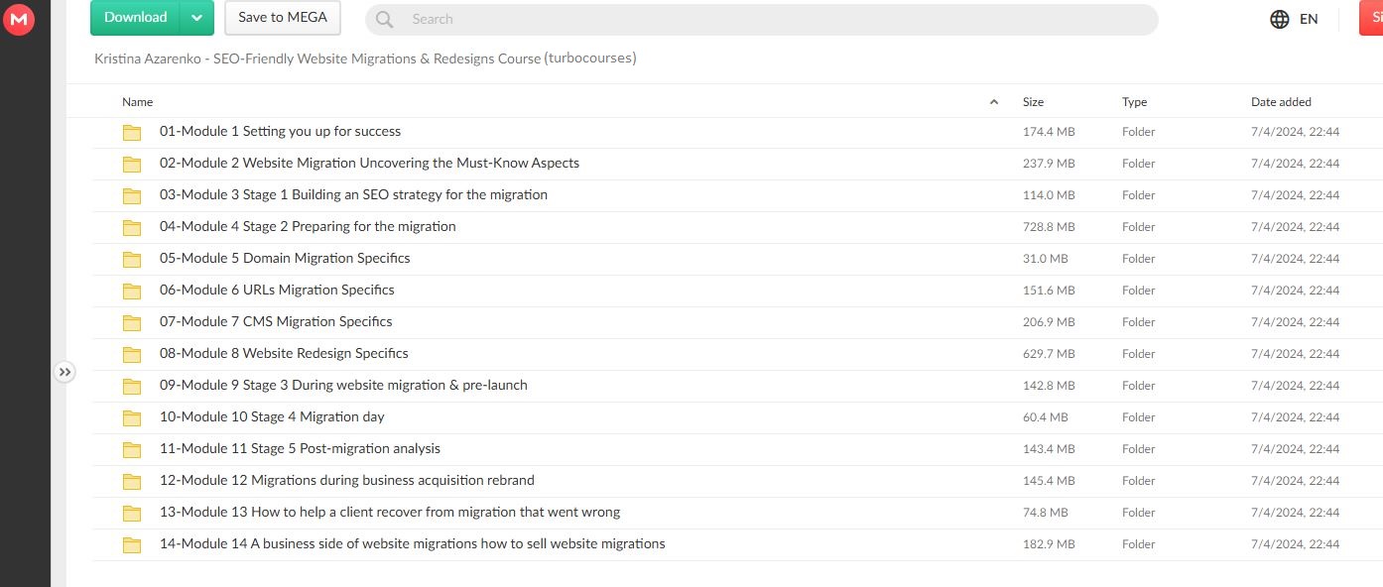Click folder icon for Module 12 acquisition rebrand
Image resolution: width=1383 pixels, height=587 pixels.
132,481
